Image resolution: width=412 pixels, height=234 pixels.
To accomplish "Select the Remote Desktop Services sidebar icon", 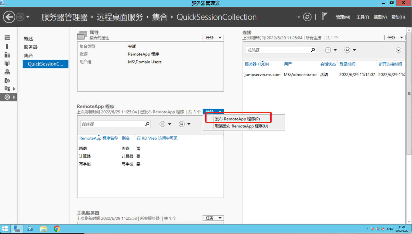I will (x=7, y=97).
